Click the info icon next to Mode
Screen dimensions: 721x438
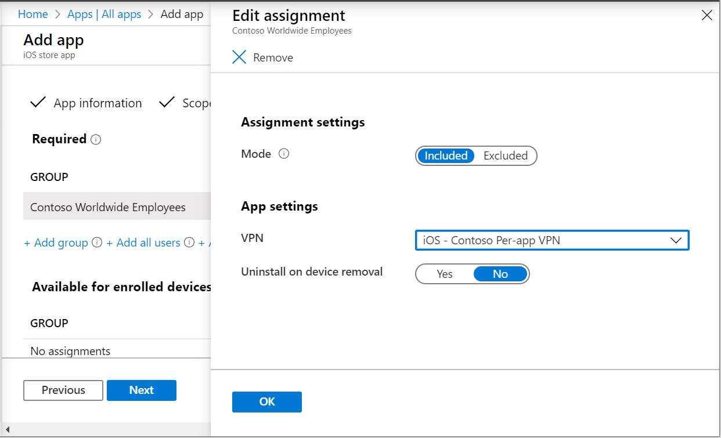(x=284, y=154)
